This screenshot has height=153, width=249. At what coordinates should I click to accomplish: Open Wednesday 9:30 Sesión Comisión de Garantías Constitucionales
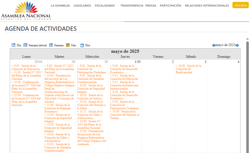pos(91,79)
